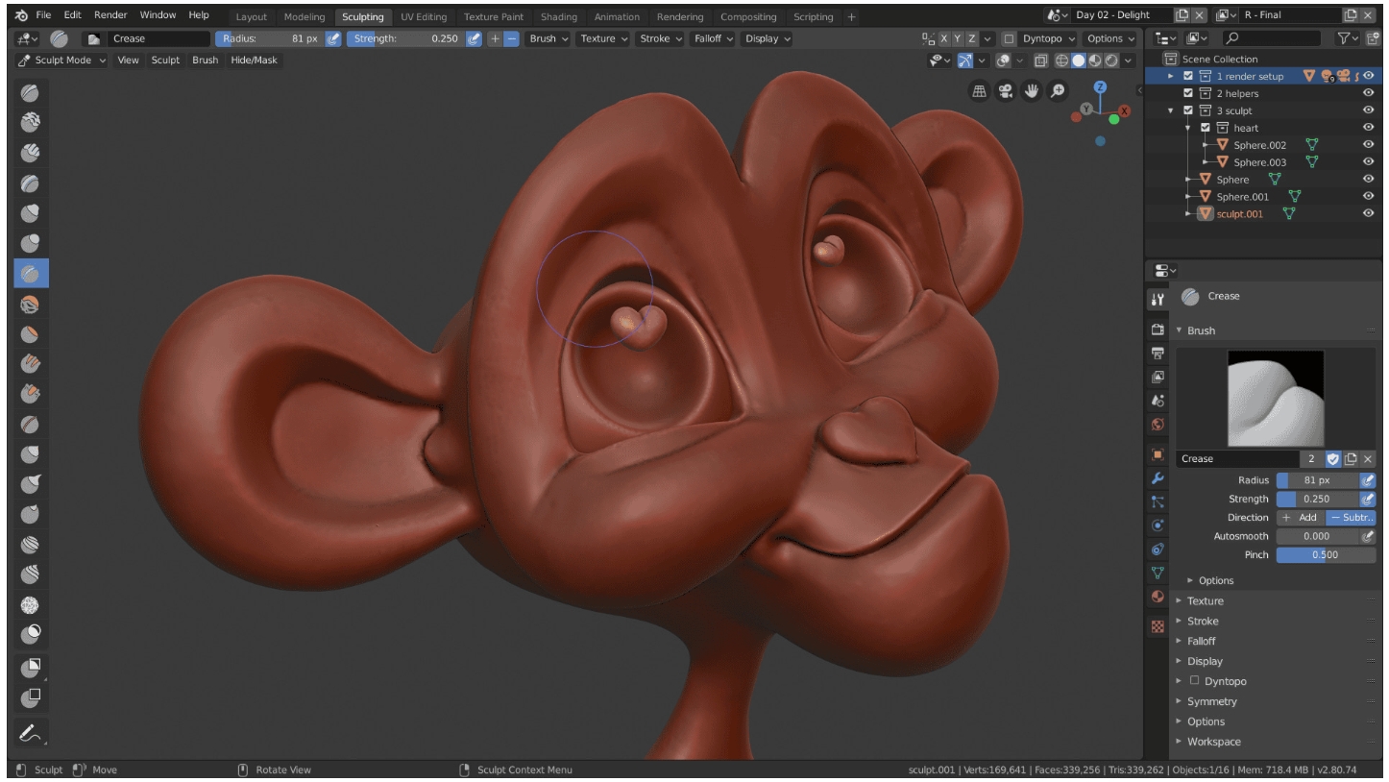This screenshot has height=782, width=1389.
Task: Select the Simplify brush tool
Action: click(30, 605)
